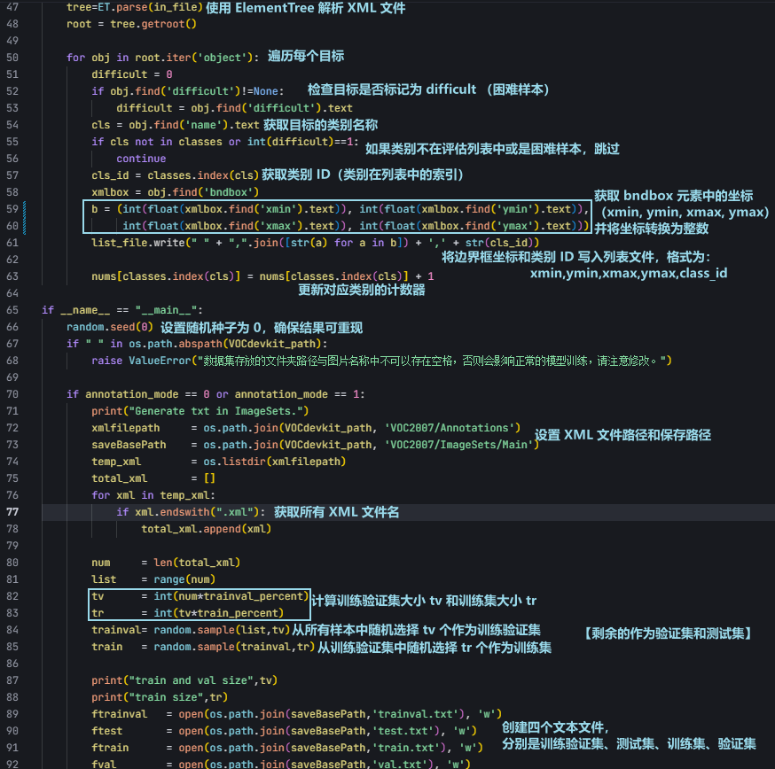Click the 'xmlfilepath' variable on line 72

126,427
